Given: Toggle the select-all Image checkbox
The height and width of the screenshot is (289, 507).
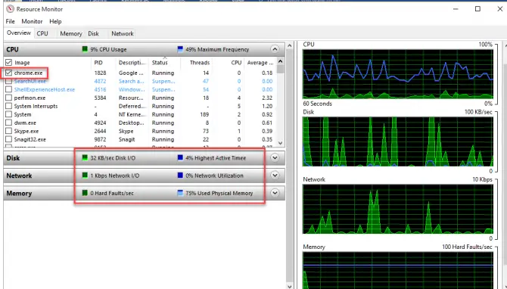Looking at the screenshot, I should click(x=9, y=62).
